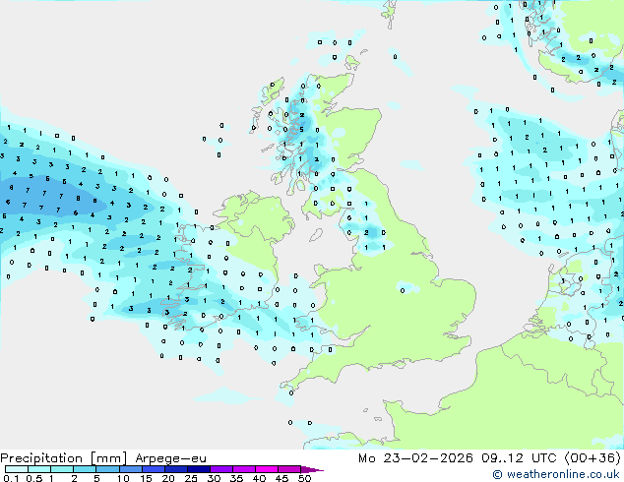Click the 15–20 mm legend swatch
This screenshot has width=624, height=482.
pos(153,469)
